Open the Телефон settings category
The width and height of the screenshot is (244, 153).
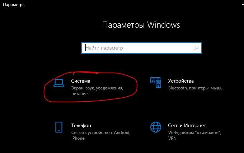(81, 125)
